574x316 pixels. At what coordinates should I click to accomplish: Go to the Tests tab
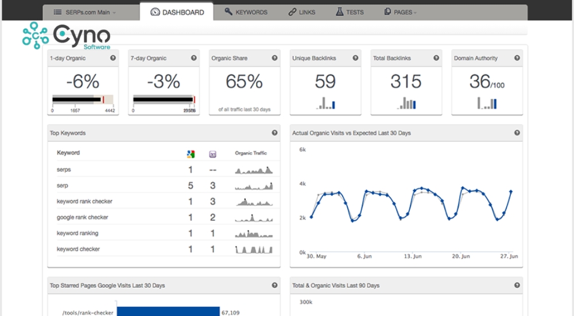click(350, 12)
